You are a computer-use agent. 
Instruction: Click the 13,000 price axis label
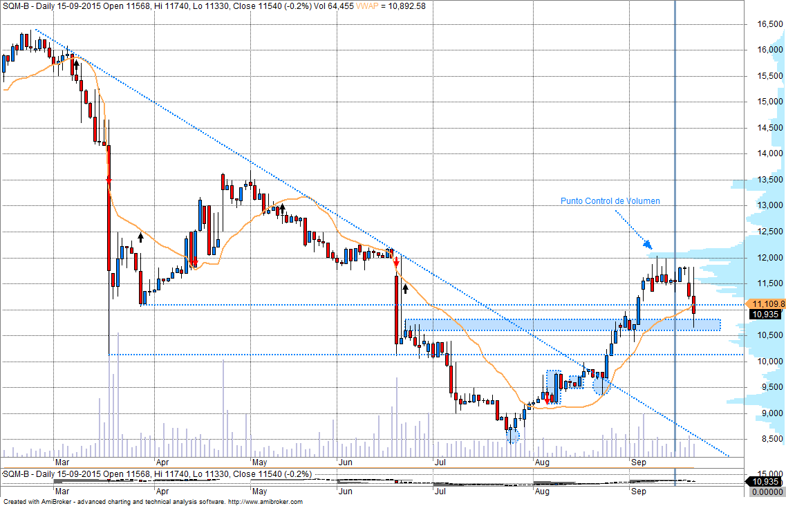[770, 205]
